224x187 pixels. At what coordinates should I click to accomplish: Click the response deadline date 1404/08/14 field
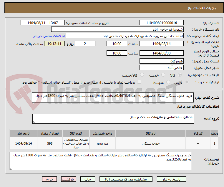point(161,44)
